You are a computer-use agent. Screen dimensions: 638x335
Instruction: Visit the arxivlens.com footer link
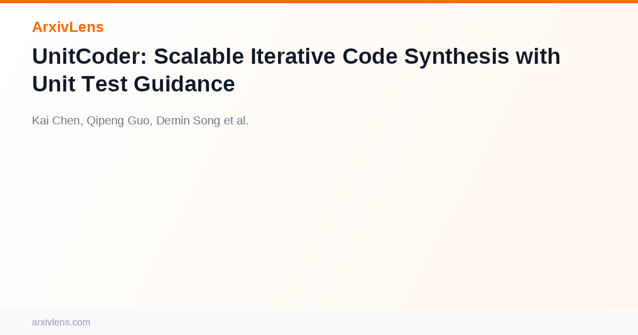point(61,322)
